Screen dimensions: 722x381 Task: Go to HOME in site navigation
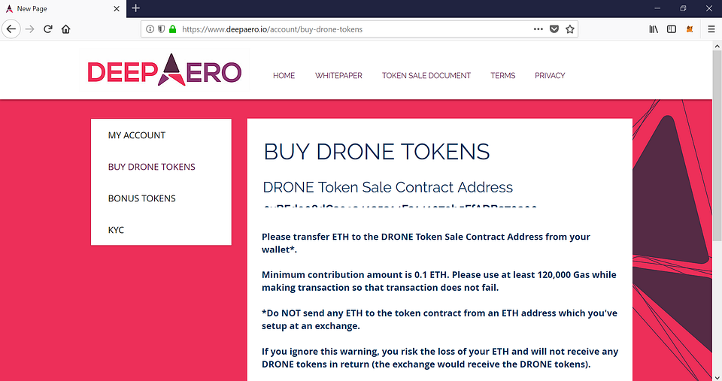click(284, 75)
